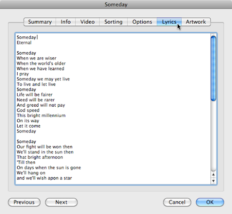Open the Options tab
The width and height of the screenshot is (232, 214).
(x=142, y=22)
